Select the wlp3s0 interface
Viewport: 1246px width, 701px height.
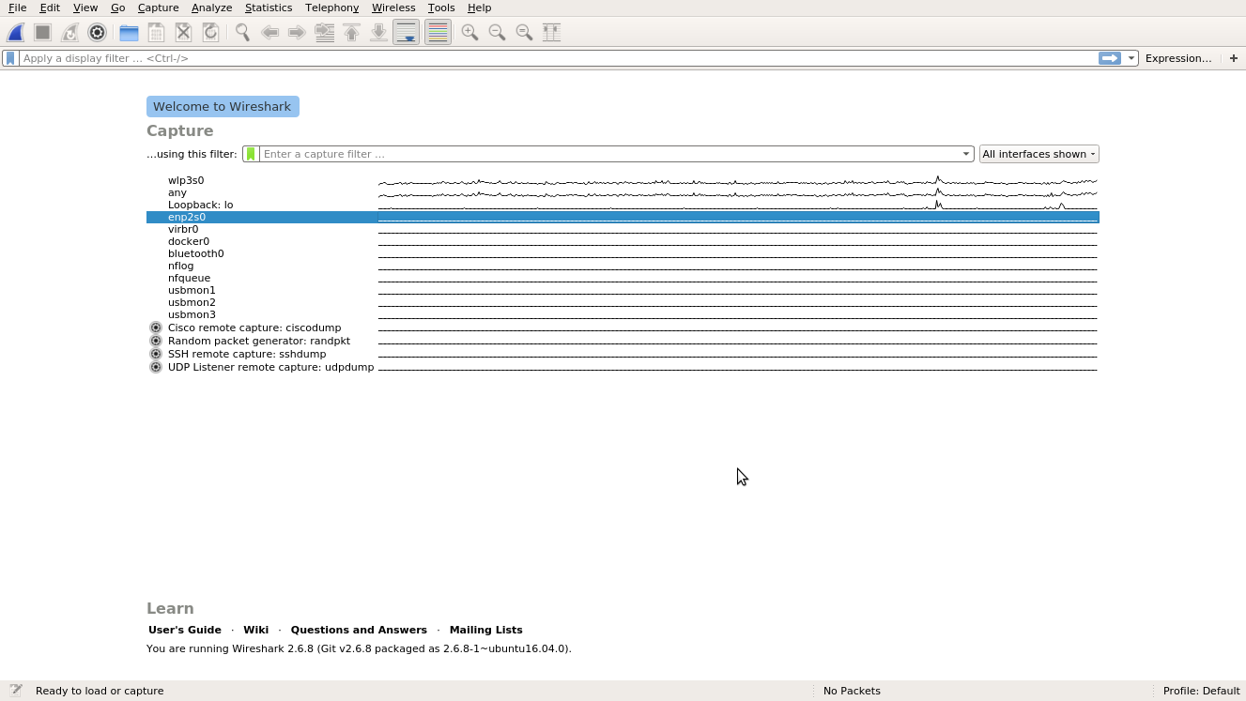pos(623,180)
